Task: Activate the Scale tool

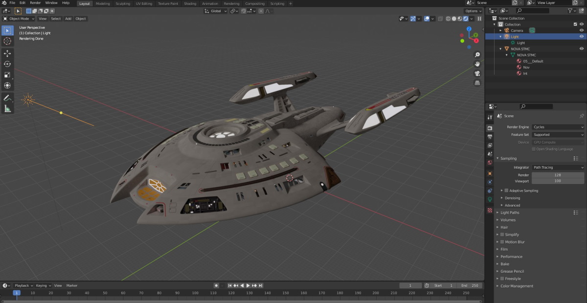Action: (x=7, y=75)
